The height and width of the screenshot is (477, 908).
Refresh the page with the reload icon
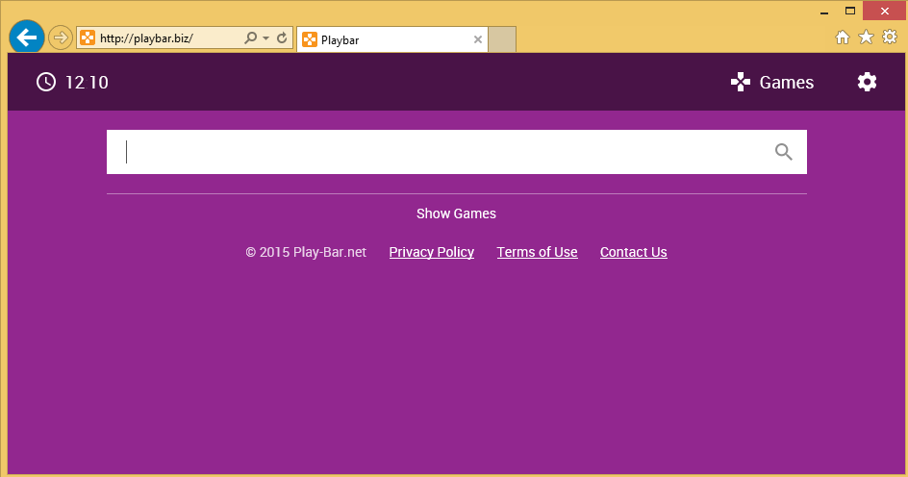[x=282, y=38]
